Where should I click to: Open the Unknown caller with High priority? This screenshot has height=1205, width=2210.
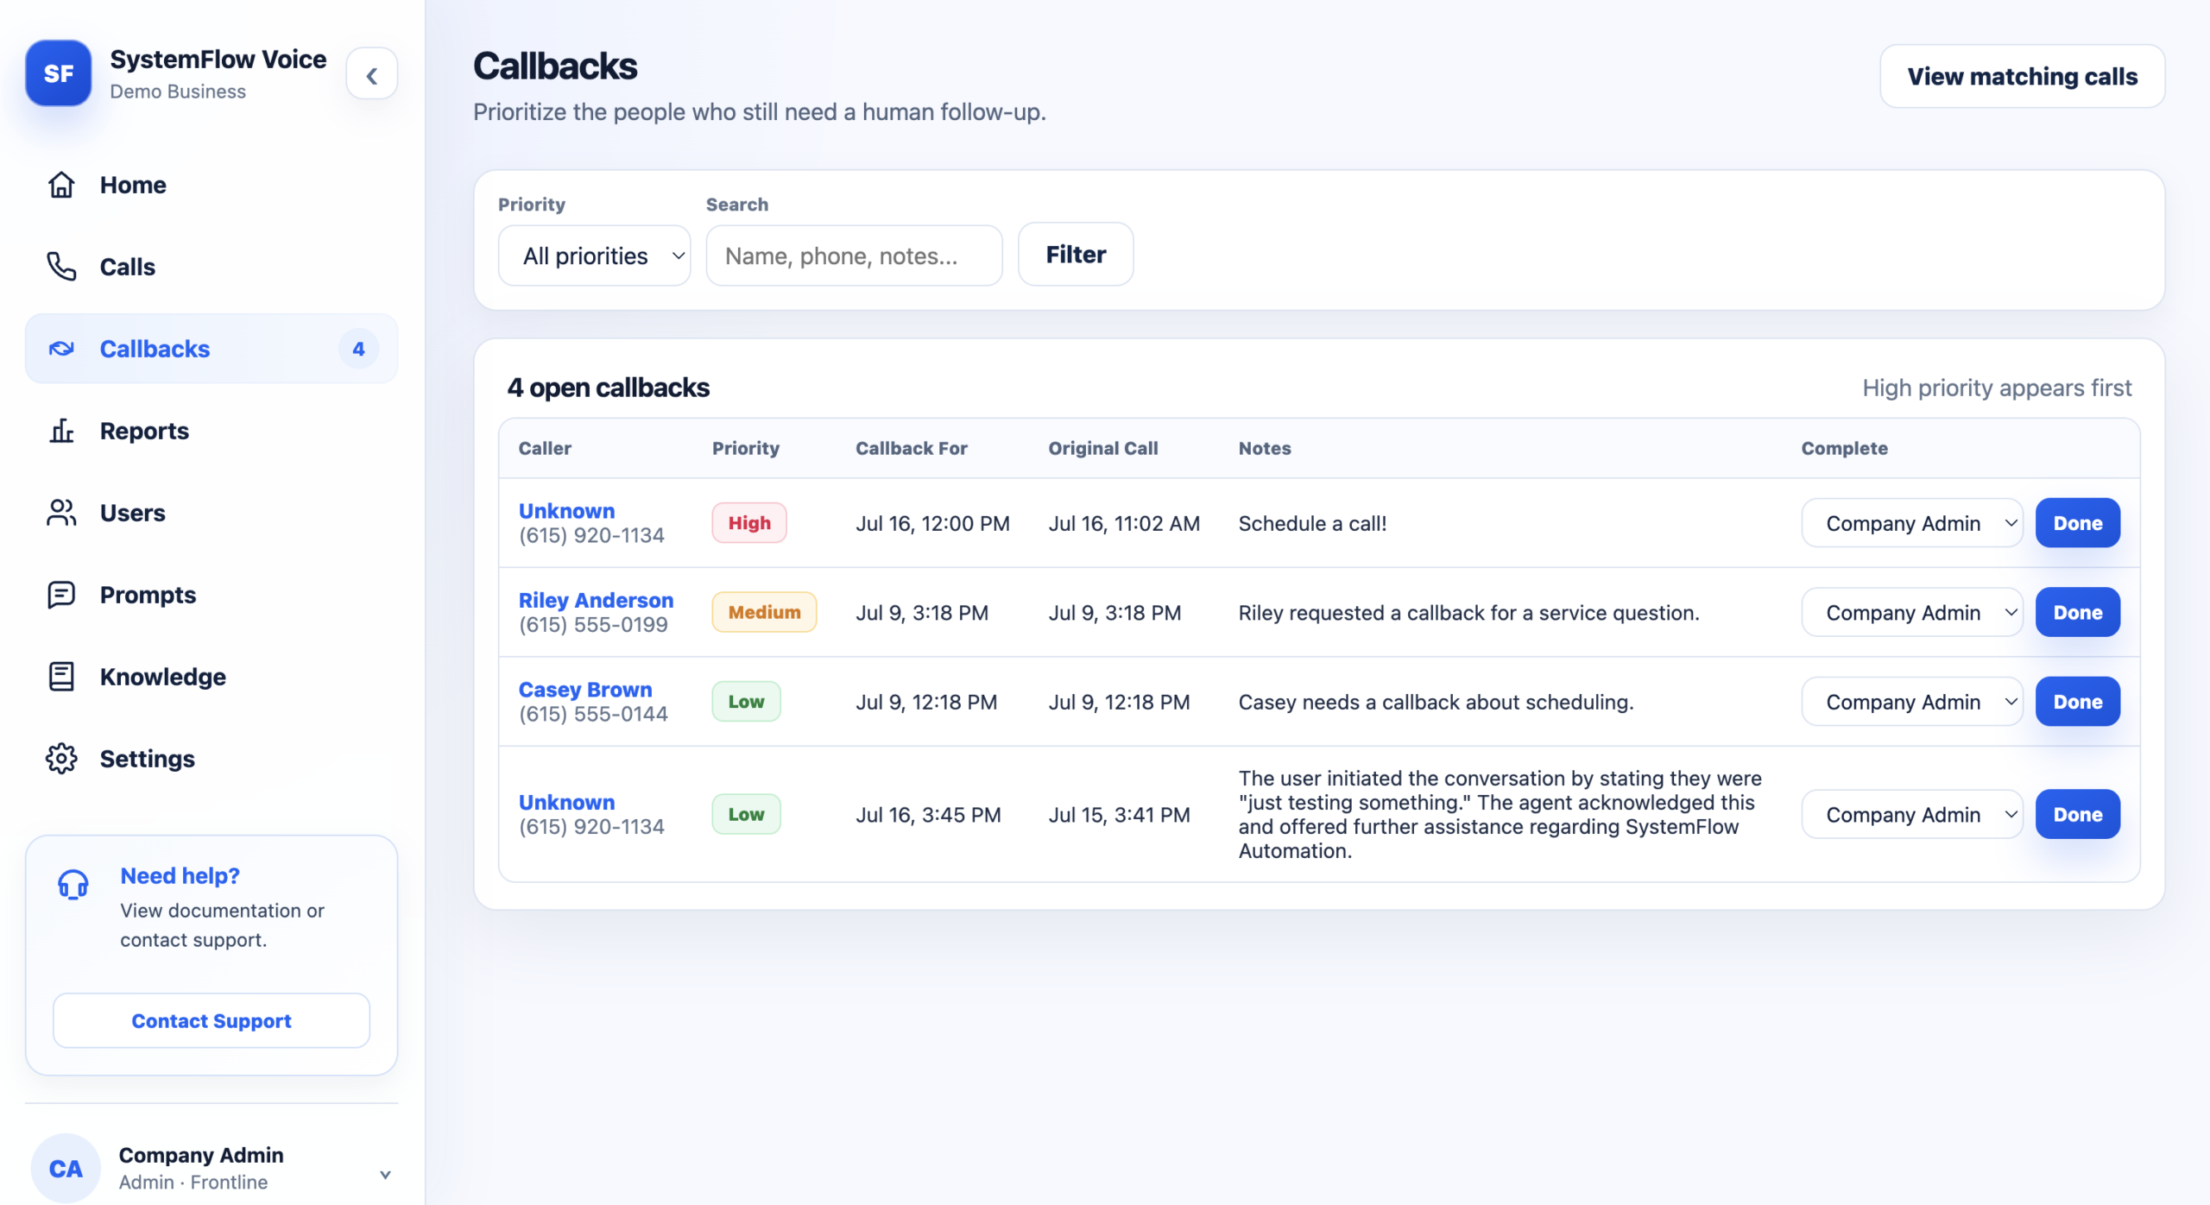566,511
